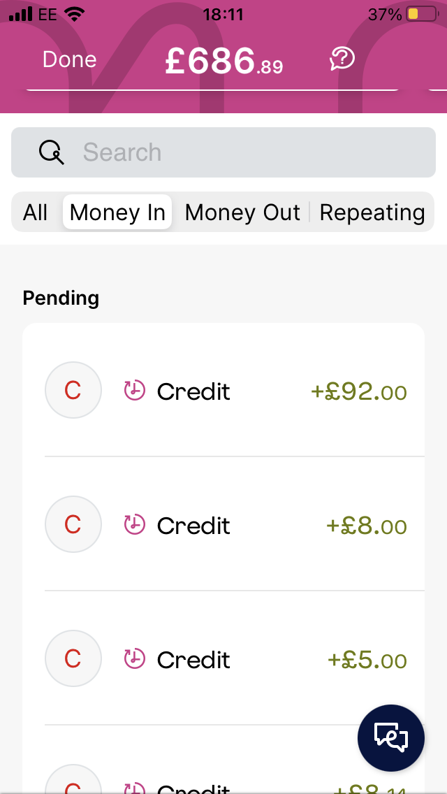
Task: Check the battery indicator in status bar
Action: (x=423, y=14)
